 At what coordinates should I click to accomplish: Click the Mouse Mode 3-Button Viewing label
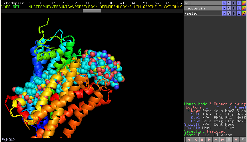tap(215, 104)
